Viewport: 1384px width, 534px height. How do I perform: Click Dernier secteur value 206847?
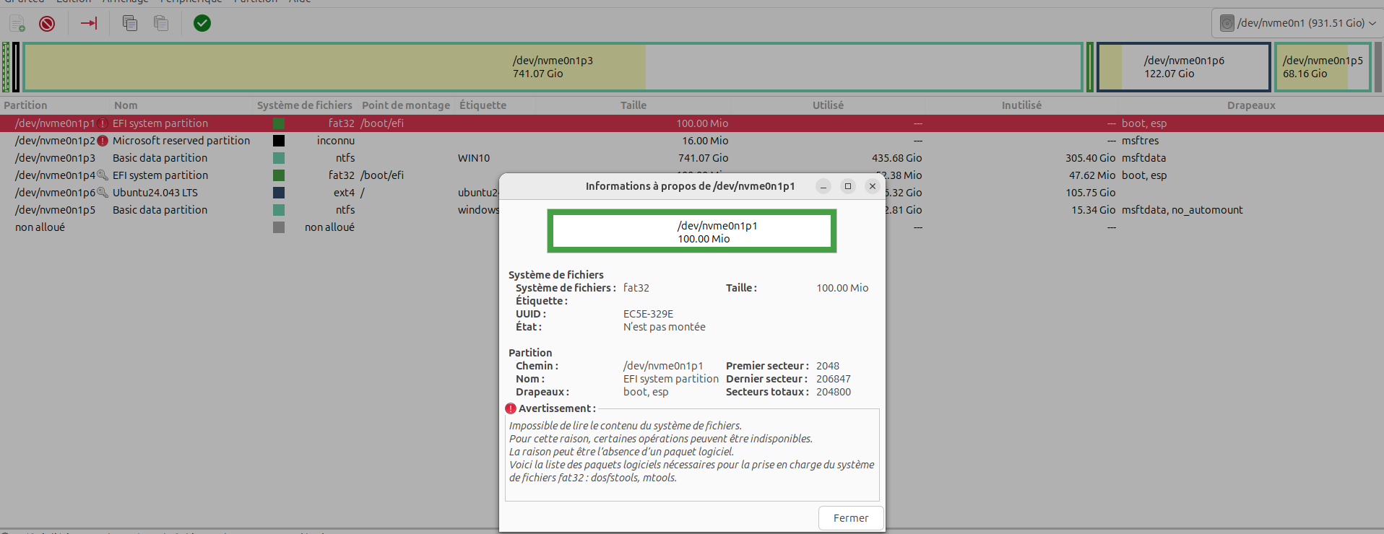[x=834, y=379]
